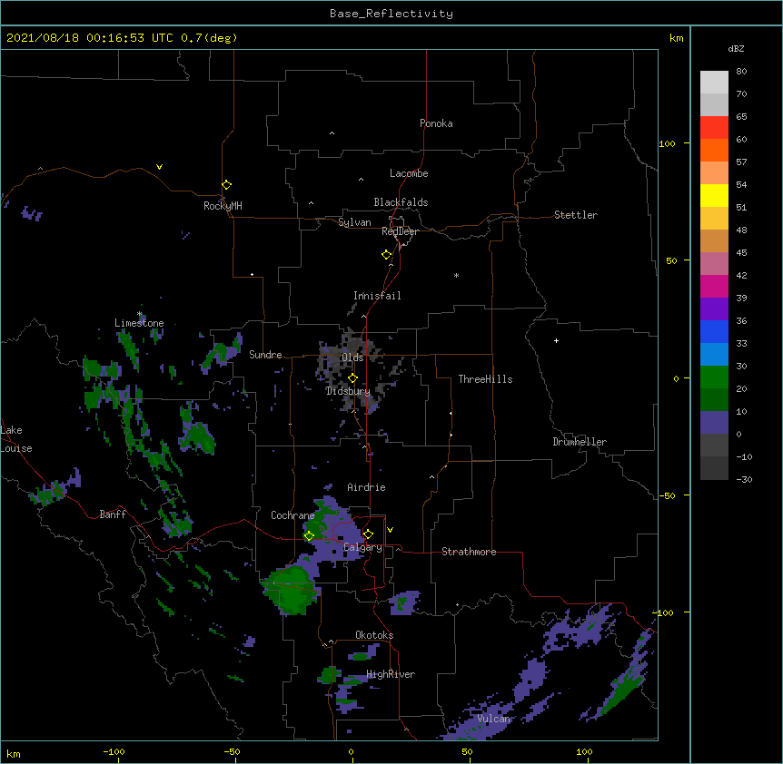Click white asterisk marker above Limestone
Viewport: 783px width, 764px height.
[x=140, y=314]
